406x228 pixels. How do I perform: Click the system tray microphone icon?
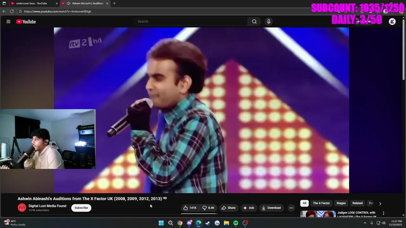(x=372, y=223)
